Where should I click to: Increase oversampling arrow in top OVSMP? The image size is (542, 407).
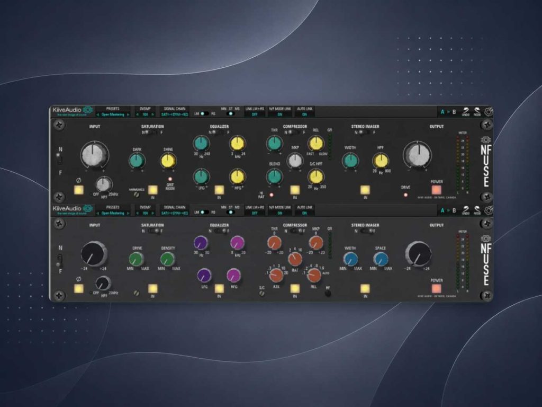point(152,114)
